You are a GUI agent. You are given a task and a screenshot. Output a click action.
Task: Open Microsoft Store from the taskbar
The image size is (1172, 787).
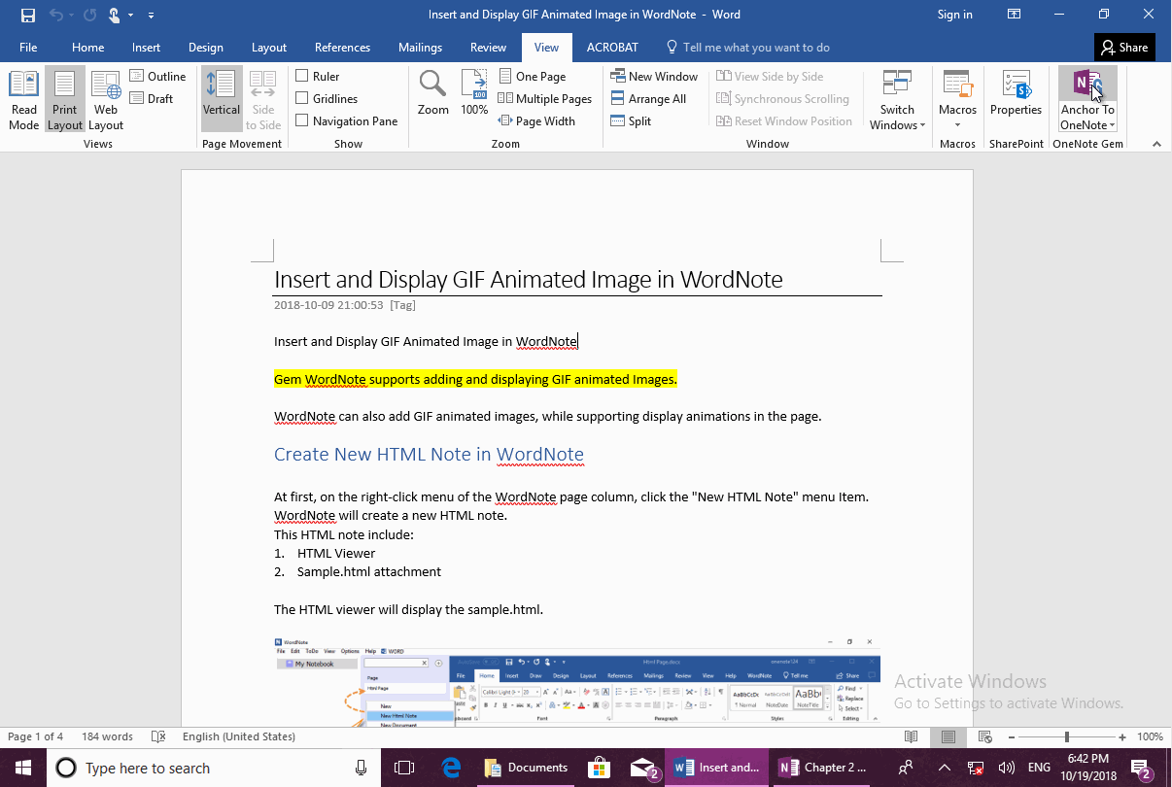(x=599, y=768)
